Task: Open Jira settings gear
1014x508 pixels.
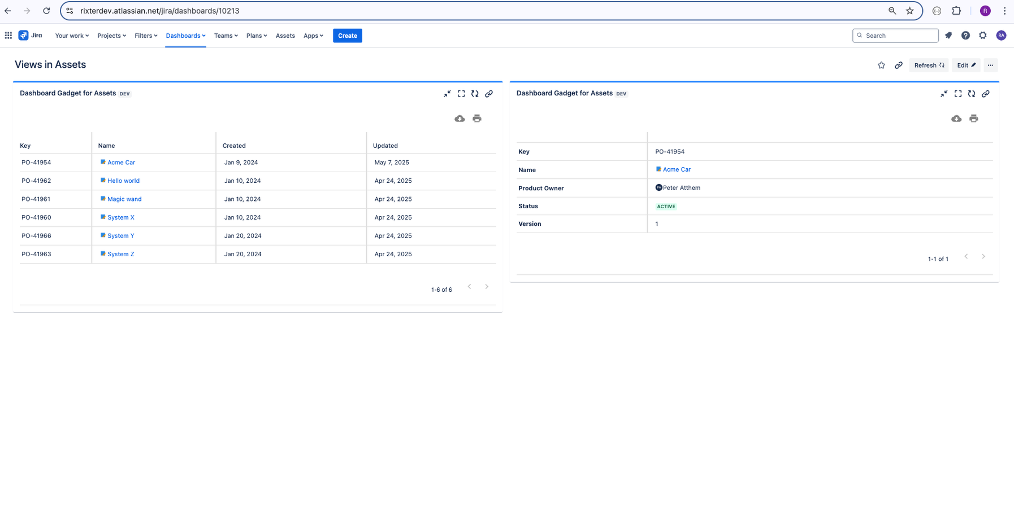Action: (983, 36)
